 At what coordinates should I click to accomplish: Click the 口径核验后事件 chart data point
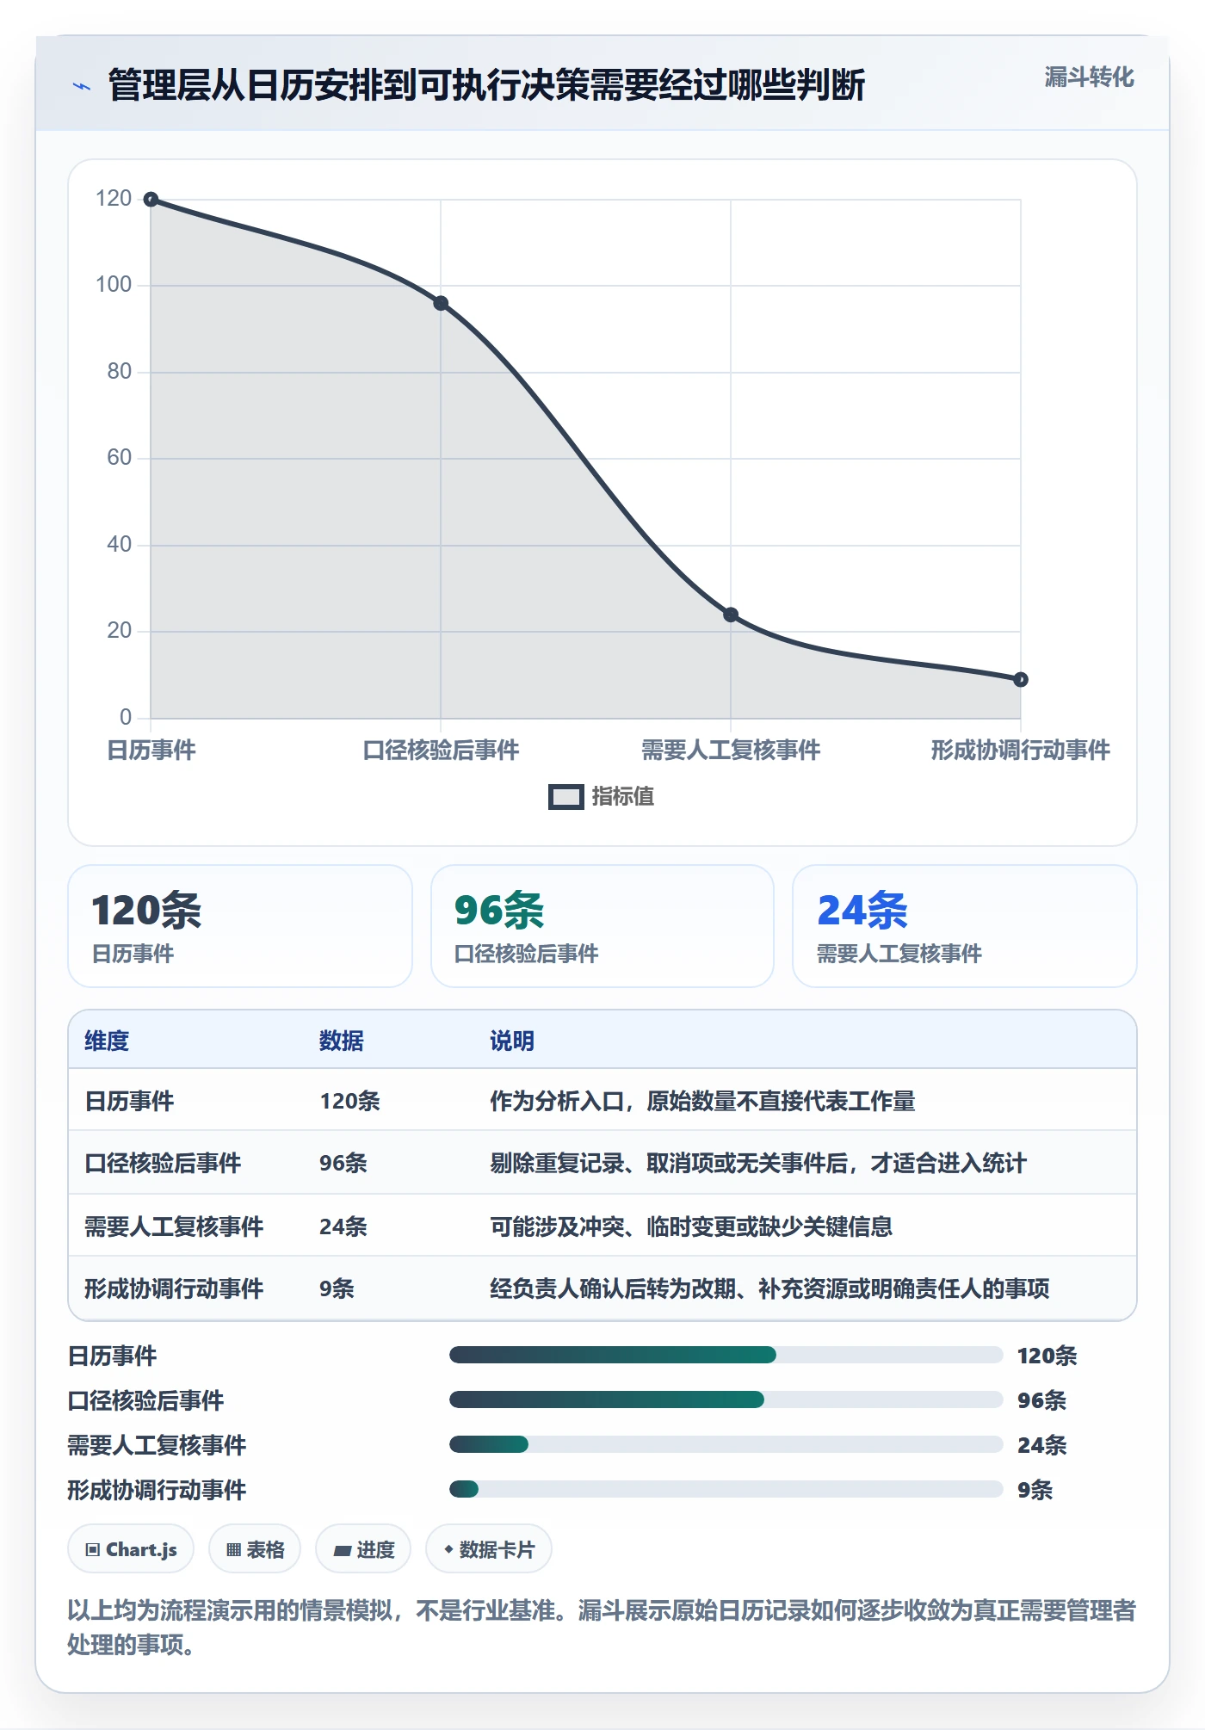pos(441,303)
